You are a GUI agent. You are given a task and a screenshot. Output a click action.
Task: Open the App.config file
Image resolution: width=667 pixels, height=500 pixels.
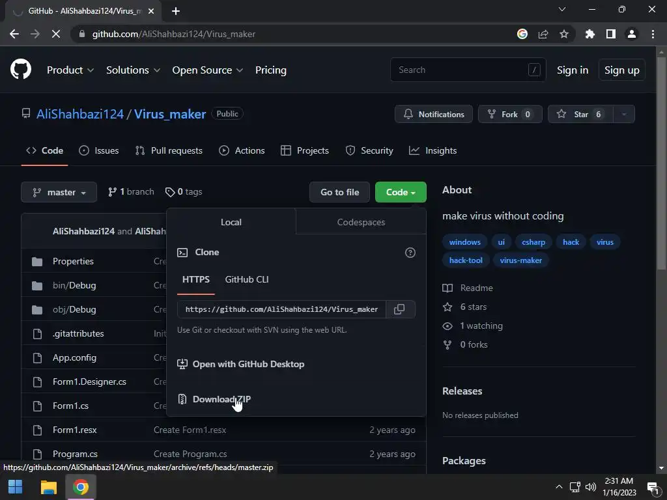tap(74, 357)
